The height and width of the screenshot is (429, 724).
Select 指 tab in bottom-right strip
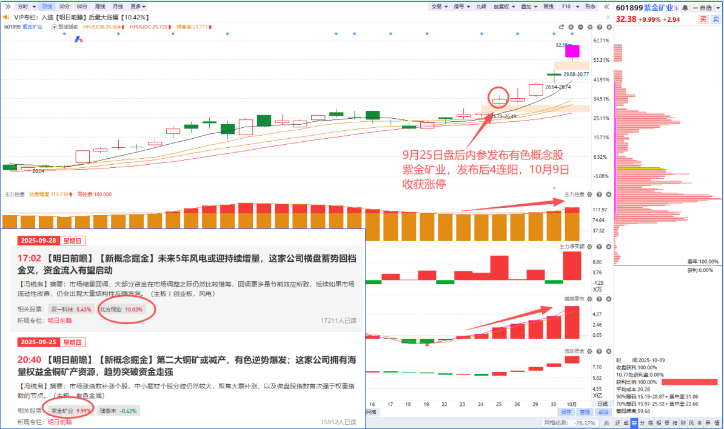pyautogui.click(x=651, y=423)
